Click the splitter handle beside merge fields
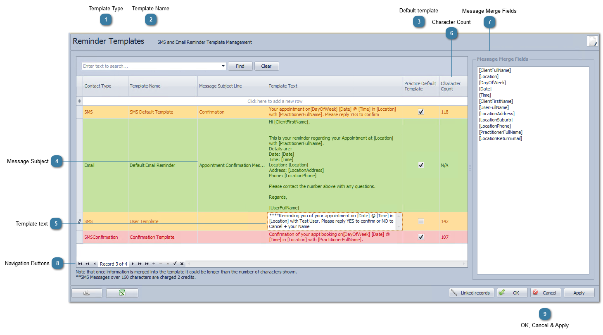 (470, 168)
